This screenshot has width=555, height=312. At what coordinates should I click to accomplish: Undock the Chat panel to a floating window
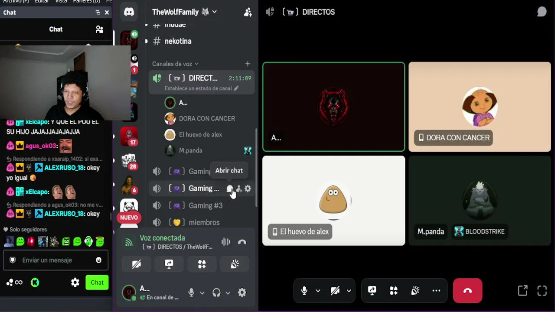tap(98, 13)
